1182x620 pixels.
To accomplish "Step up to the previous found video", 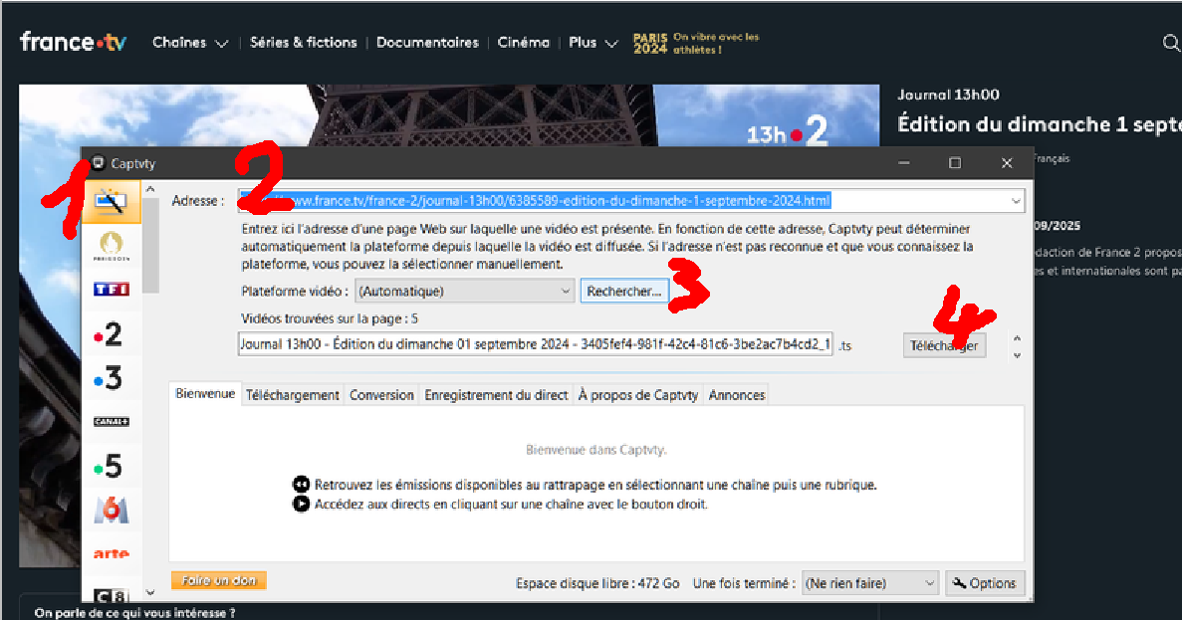I will click(1017, 338).
